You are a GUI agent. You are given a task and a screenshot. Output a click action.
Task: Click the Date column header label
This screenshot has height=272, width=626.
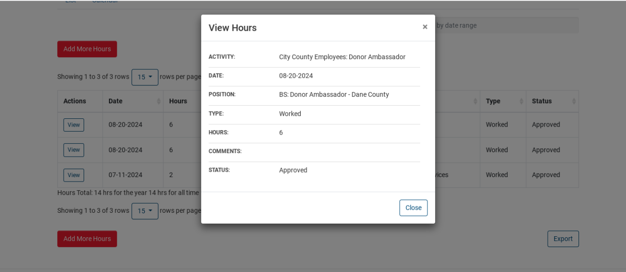pos(115,101)
